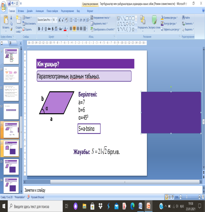Open Преобразовать в SmartArt dropdown

click(x=103, y=29)
